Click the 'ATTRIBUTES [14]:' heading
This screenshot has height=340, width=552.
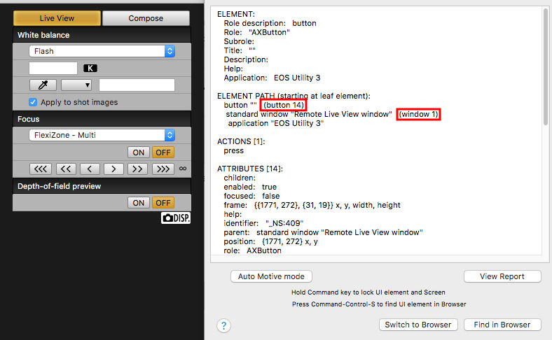point(250,169)
